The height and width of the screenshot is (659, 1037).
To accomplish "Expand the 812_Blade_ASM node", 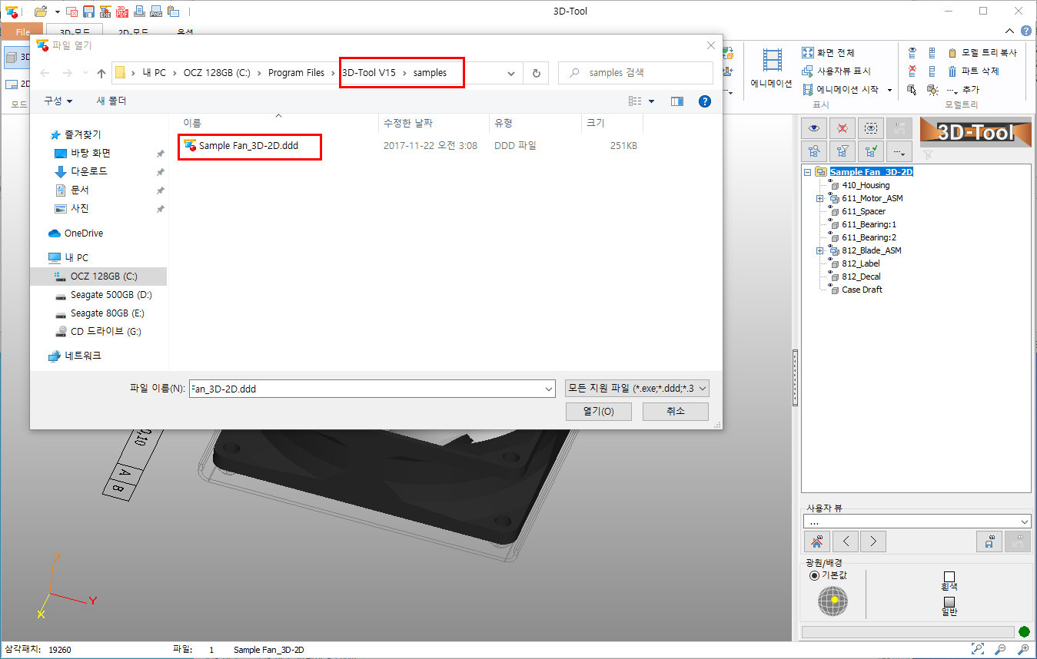I will pos(820,250).
